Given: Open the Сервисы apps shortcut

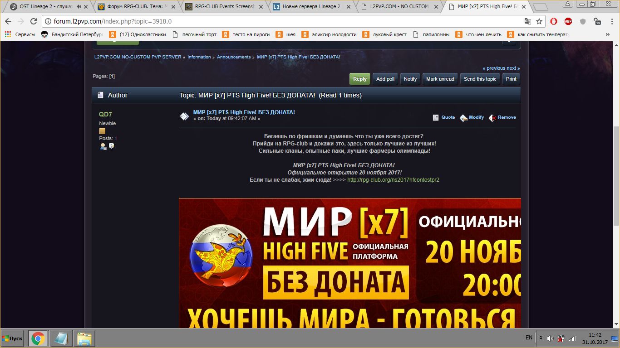Looking at the screenshot, I should [20, 34].
